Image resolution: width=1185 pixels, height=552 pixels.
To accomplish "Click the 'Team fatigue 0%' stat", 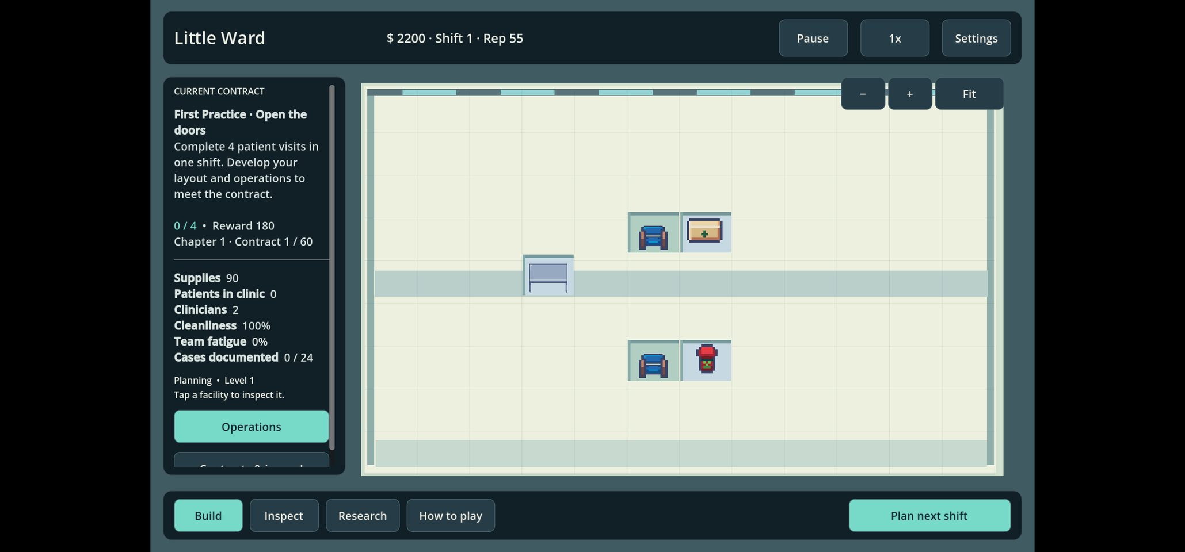I will [x=220, y=342].
